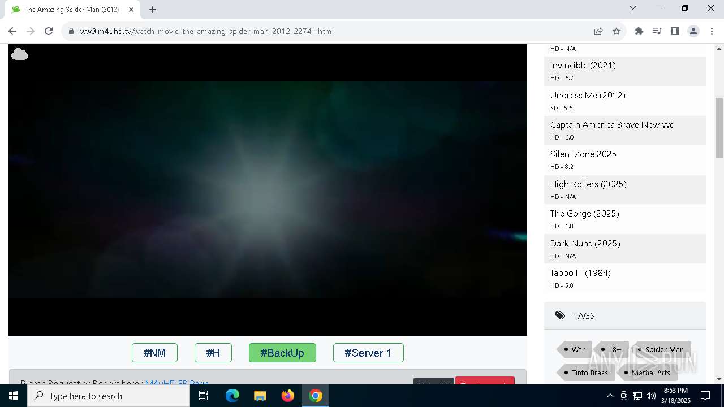Select the #BackUp server
Image resolution: width=724 pixels, height=407 pixels.
(x=282, y=353)
